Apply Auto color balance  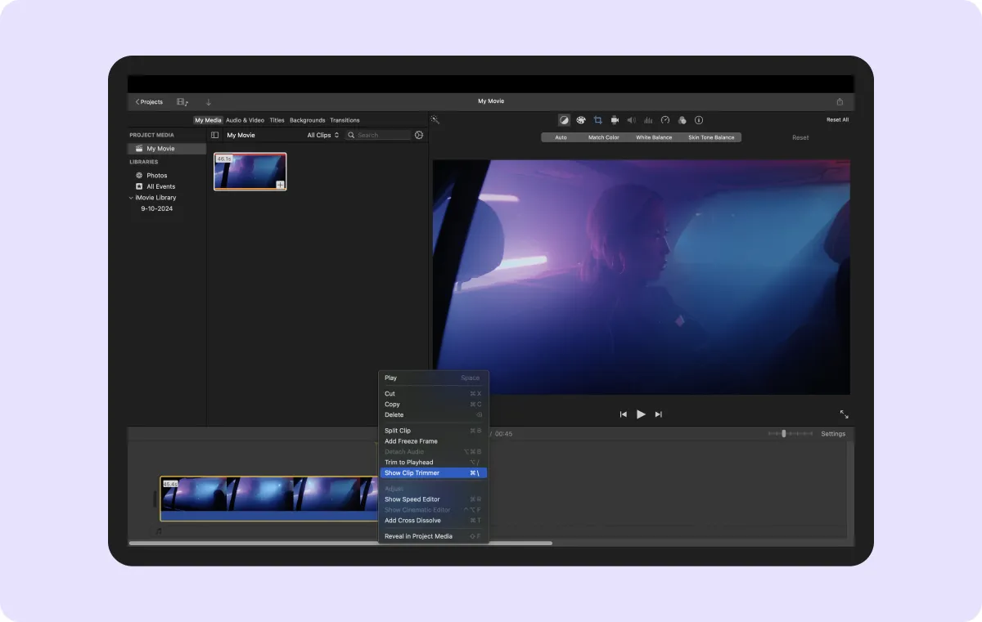pyautogui.click(x=561, y=137)
